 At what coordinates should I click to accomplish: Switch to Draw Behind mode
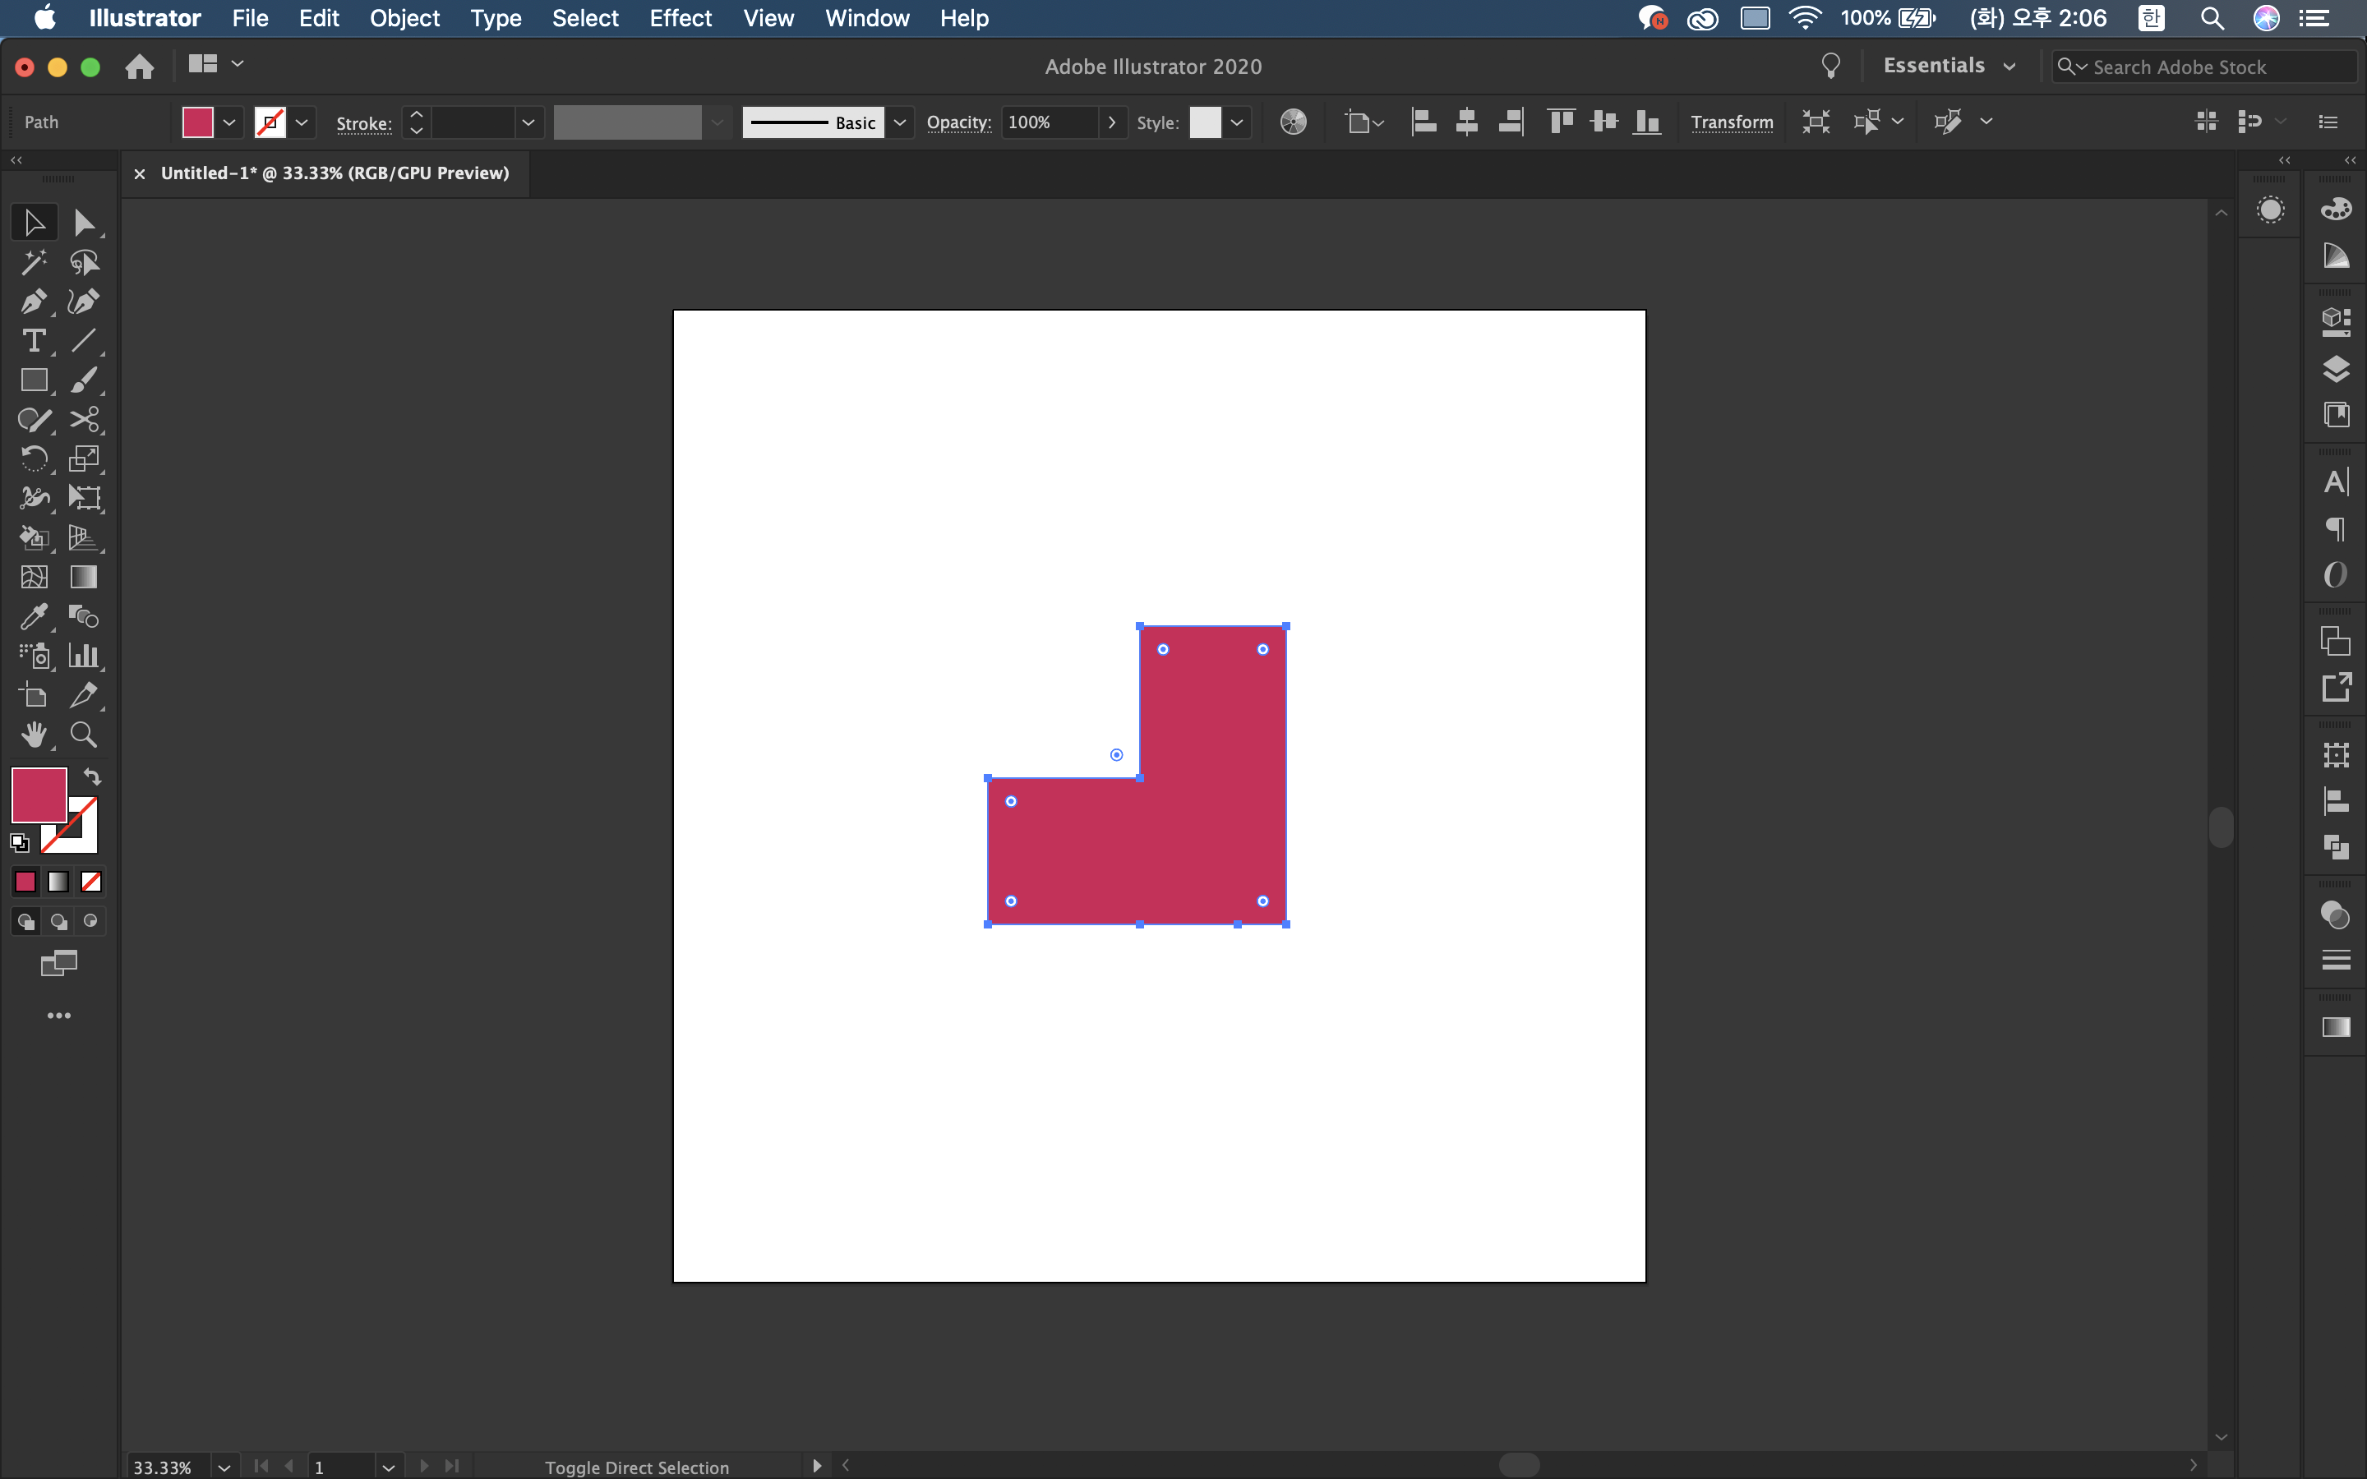[x=58, y=921]
